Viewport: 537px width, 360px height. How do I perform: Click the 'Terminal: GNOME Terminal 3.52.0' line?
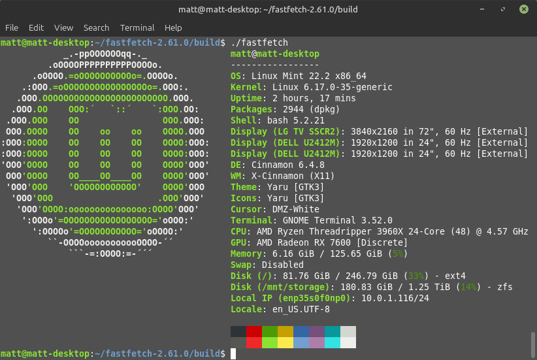[x=312, y=220]
